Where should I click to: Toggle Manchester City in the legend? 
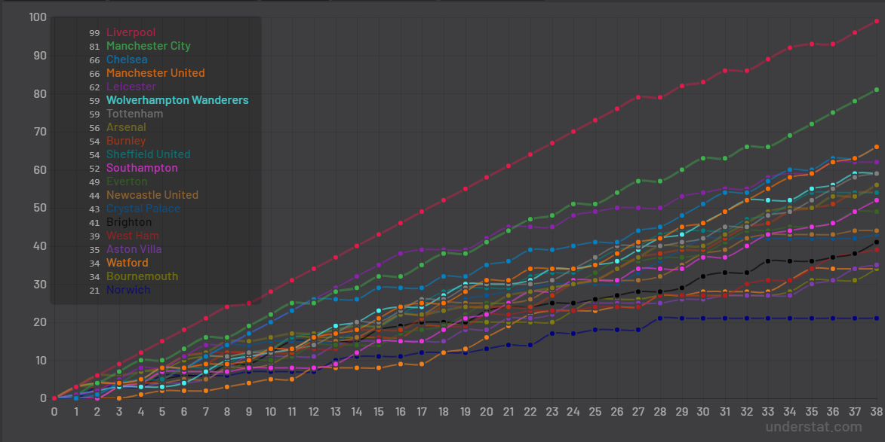tap(149, 46)
